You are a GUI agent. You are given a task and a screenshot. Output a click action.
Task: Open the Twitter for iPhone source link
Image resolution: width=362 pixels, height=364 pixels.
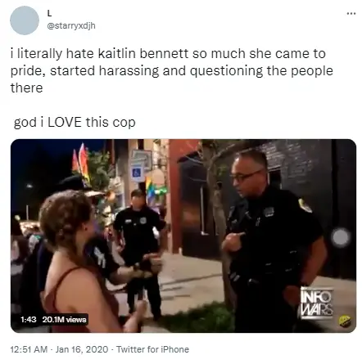pos(152,349)
